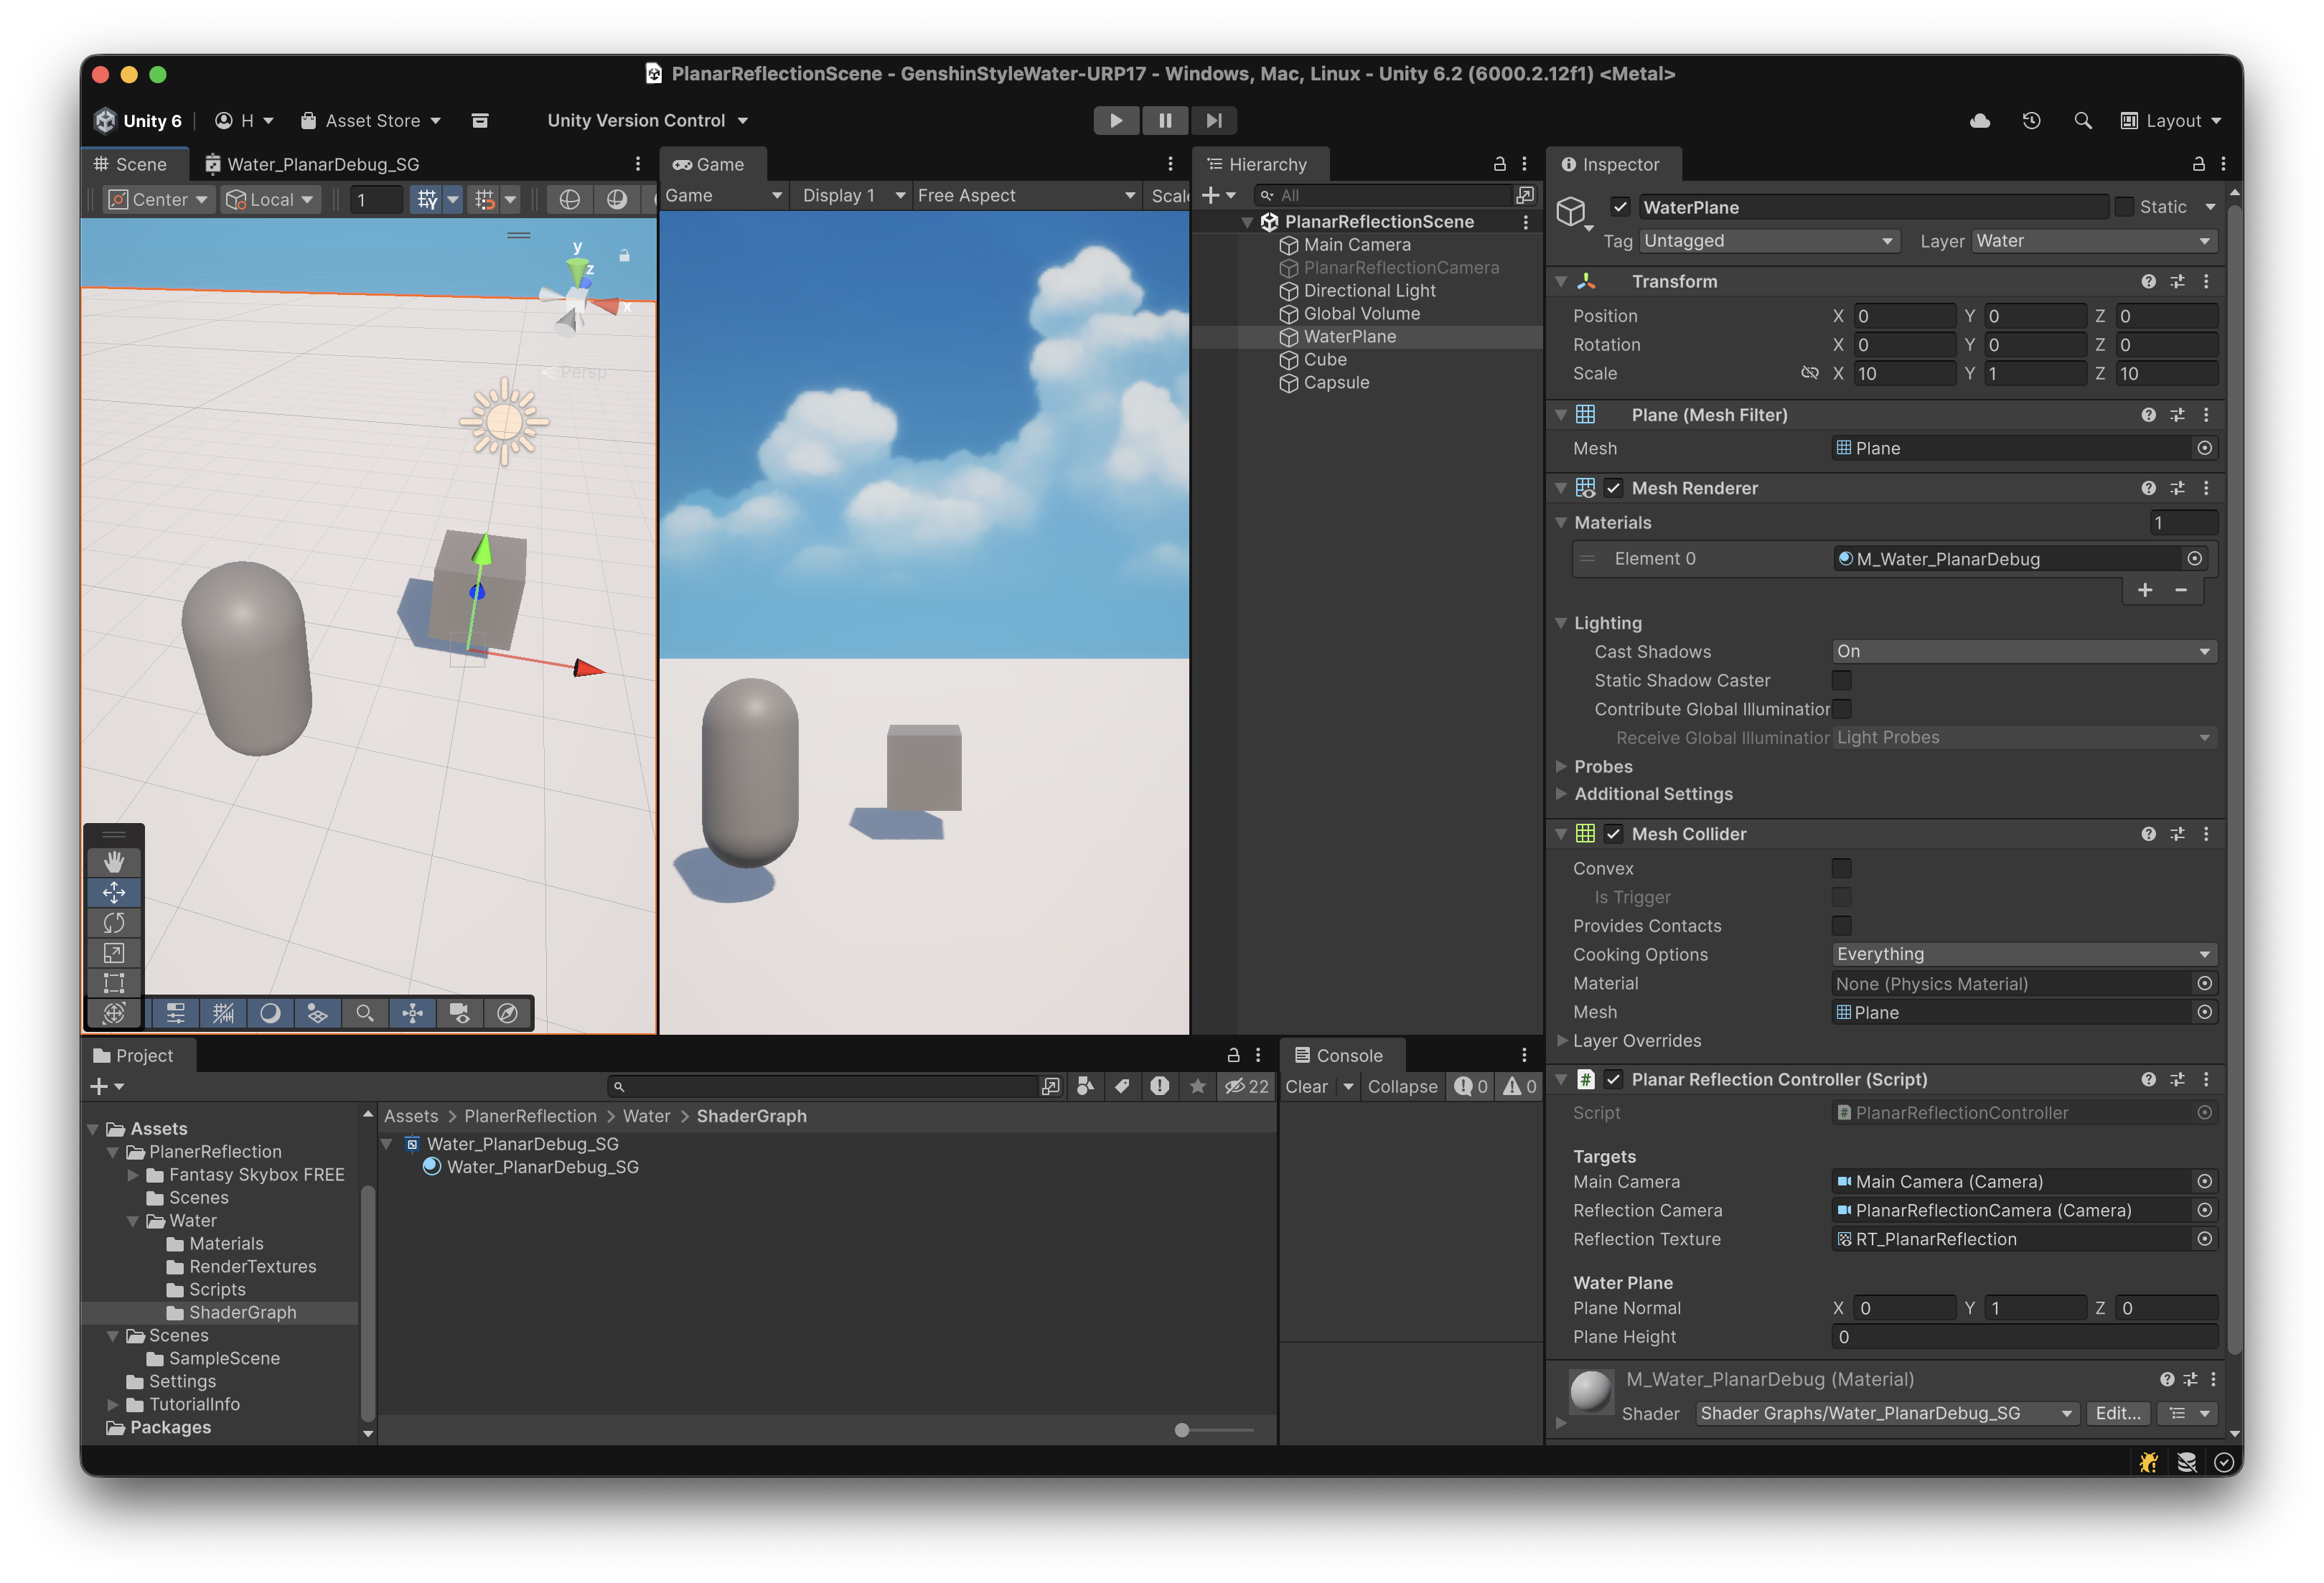This screenshot has height=1583, width=2324.
Task: Adjust the Project icon size slider
Action: [1182, 1430]
